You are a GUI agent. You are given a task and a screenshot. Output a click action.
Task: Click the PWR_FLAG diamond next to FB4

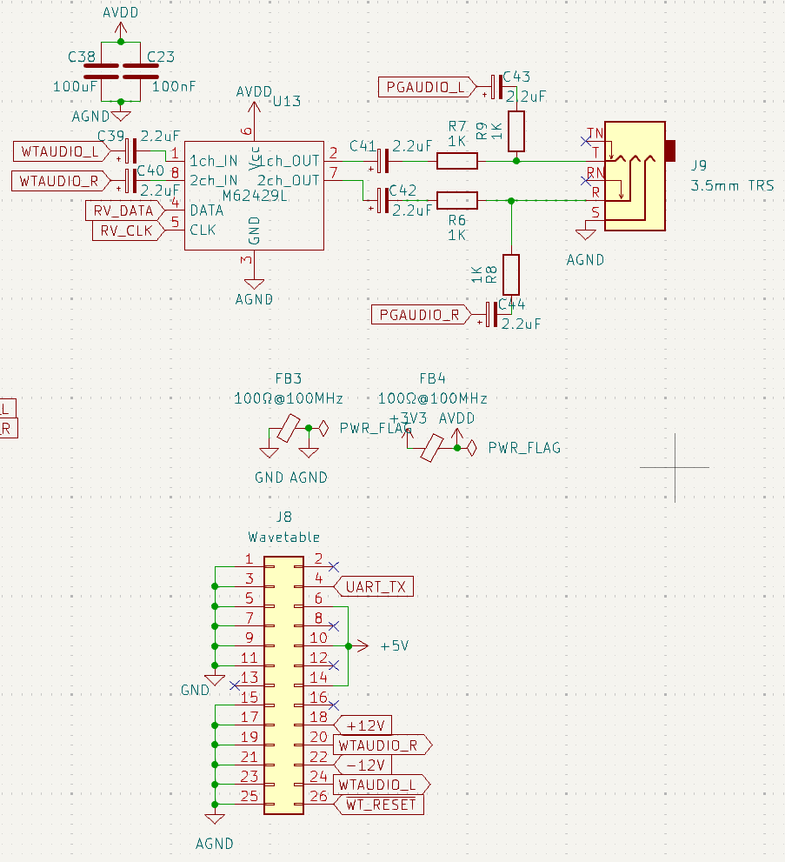(472, 448)
